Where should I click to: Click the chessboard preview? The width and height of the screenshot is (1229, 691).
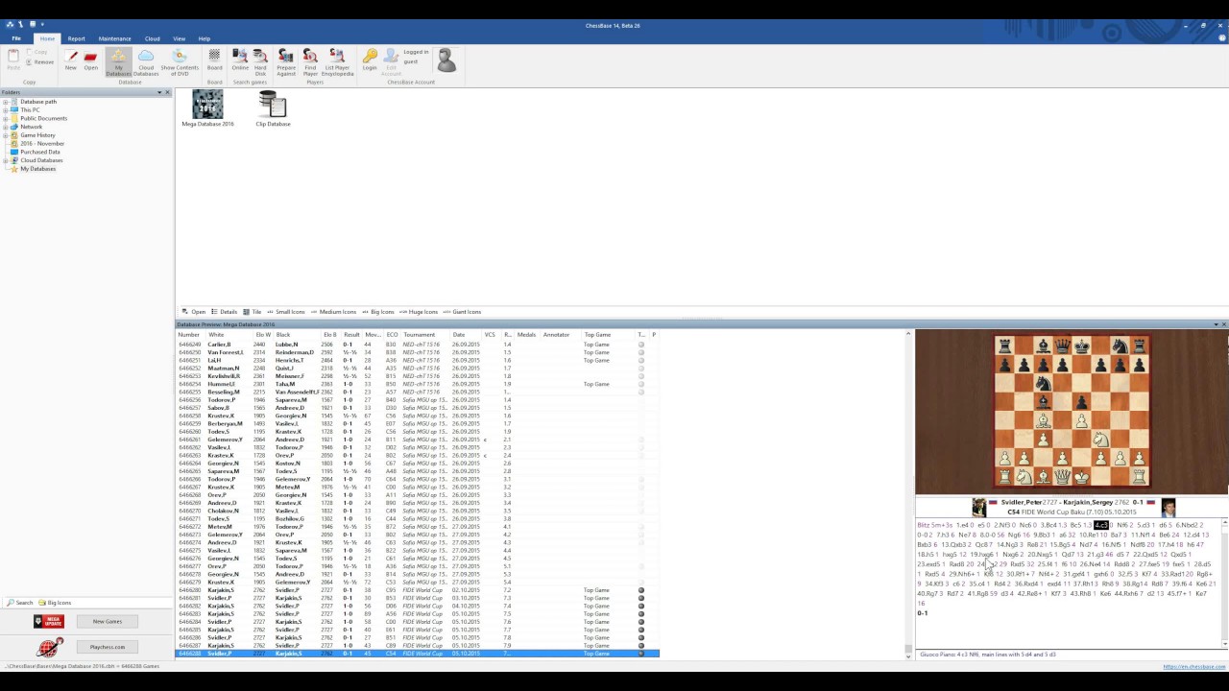click(1072, 412)
